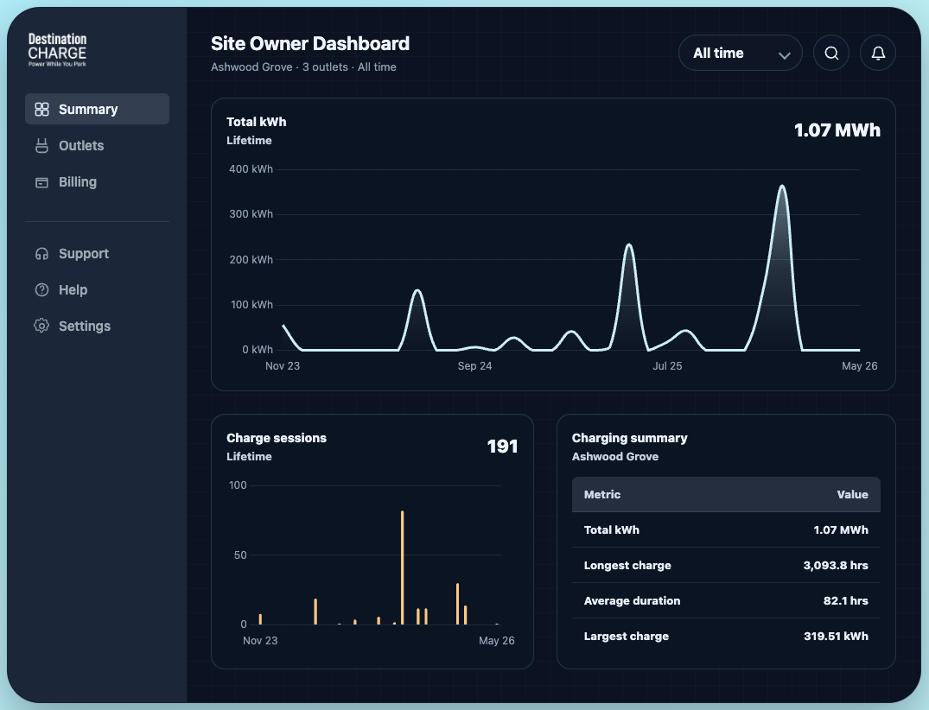Click the 1.07 MWh total on the chart
929x710 pixels.
[837, 130]
